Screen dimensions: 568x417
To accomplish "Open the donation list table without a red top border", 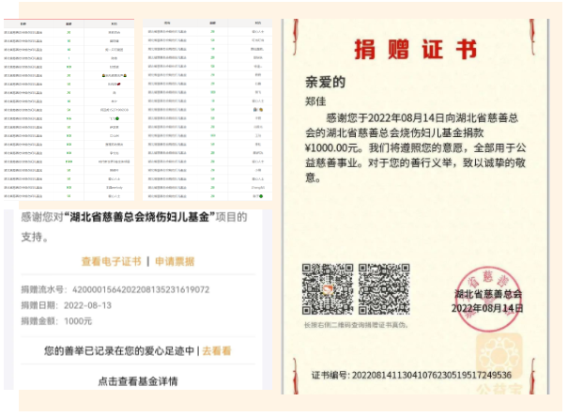I will [207, 109].
